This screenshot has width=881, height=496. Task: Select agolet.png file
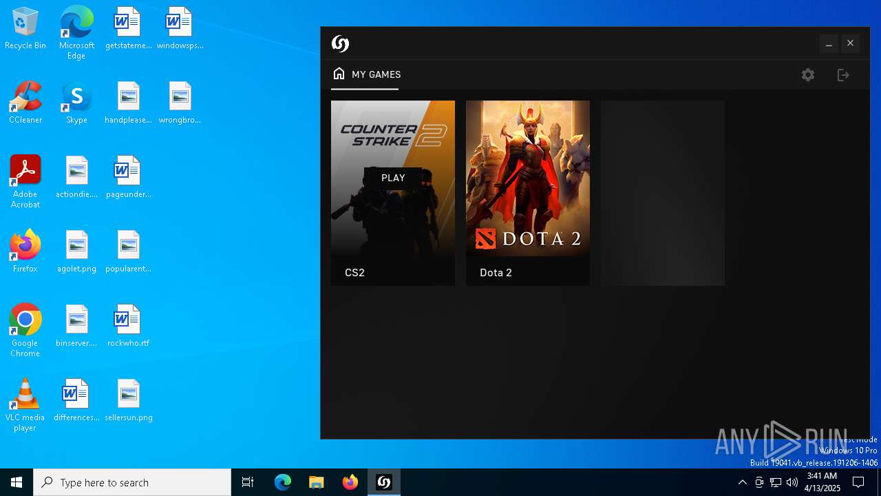76,251
